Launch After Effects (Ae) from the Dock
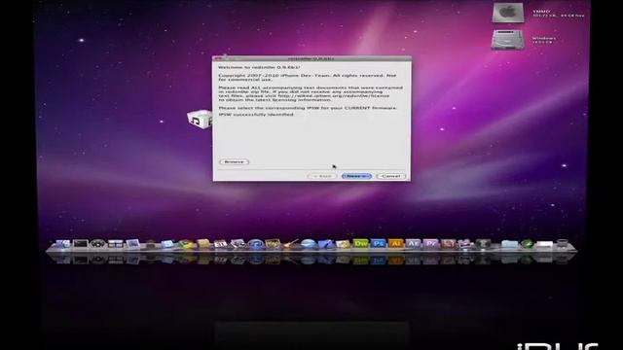 pyautogui.click(x=413, y=243)
